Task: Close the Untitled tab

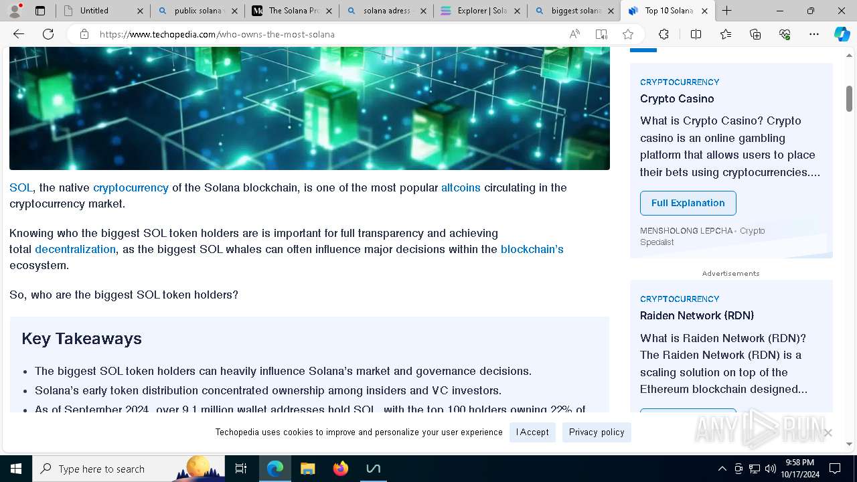Action: click(x=140, y=11)
